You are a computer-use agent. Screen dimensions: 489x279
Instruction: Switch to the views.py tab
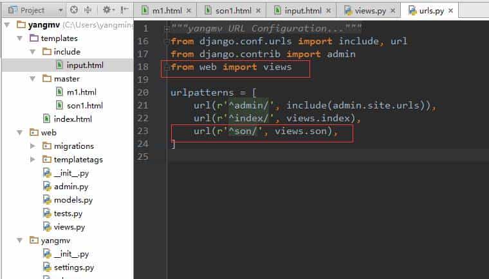tap(369, 10)
